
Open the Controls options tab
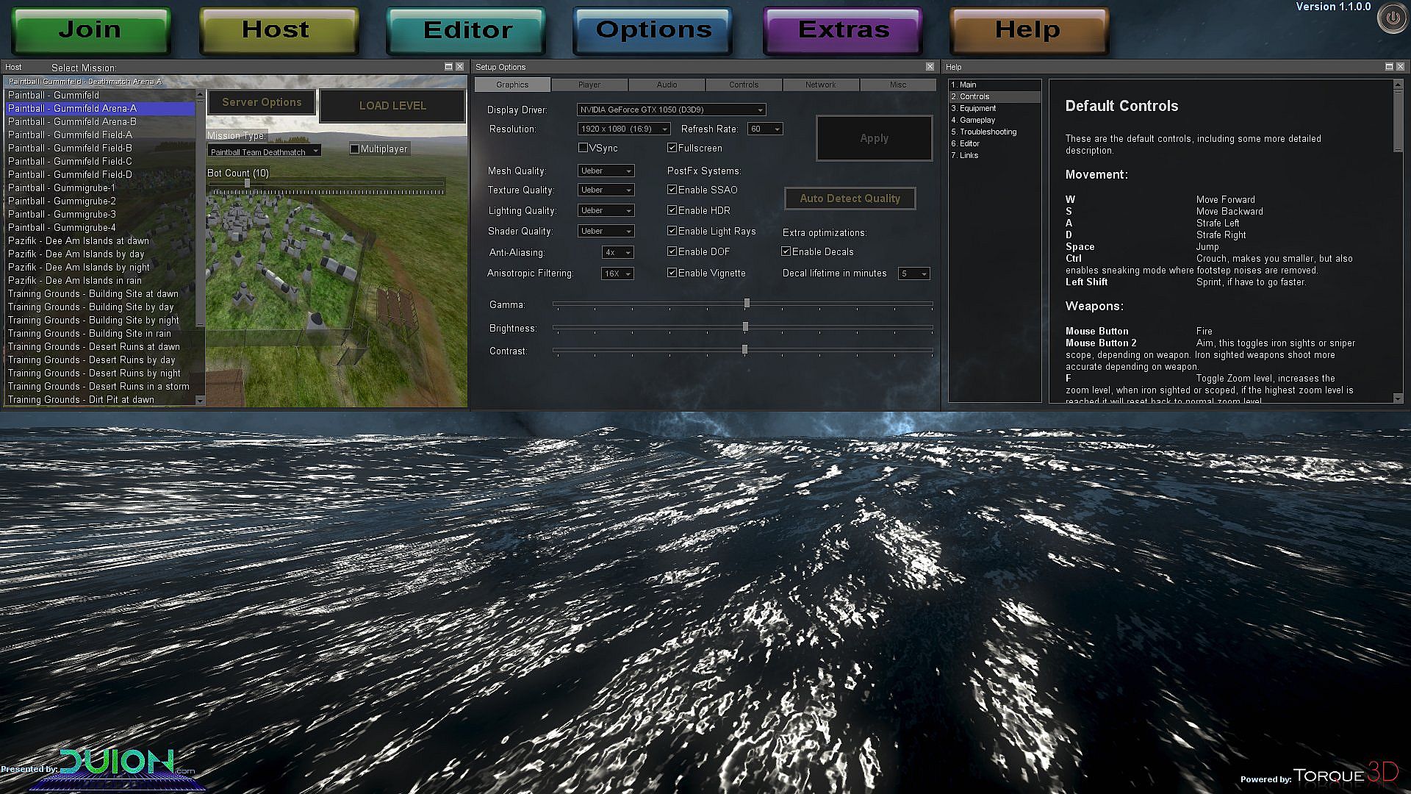coord(744,85)
